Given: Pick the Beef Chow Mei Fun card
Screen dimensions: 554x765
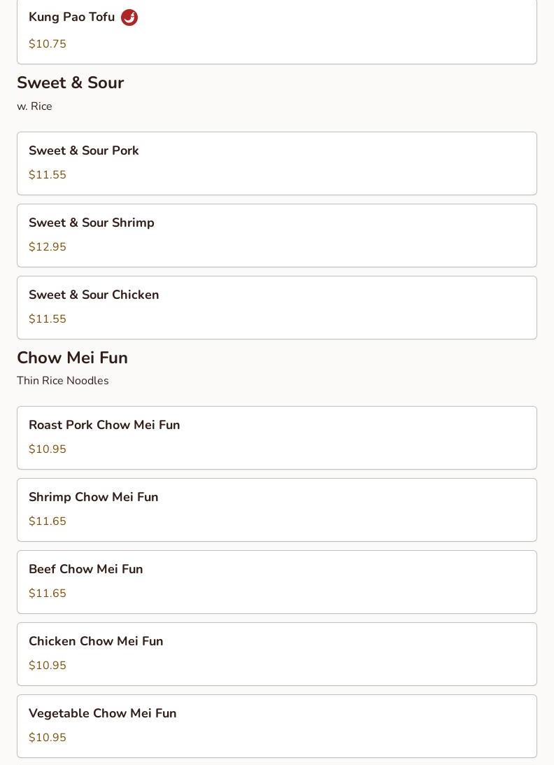Looking at the screenshot, I should pos(277,582).
